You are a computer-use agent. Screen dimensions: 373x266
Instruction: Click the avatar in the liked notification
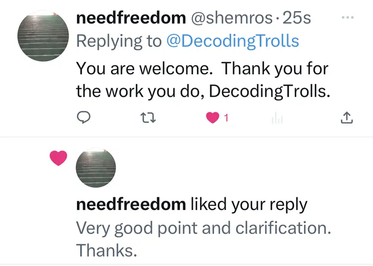pyautogui.click(x=96, y=167)
